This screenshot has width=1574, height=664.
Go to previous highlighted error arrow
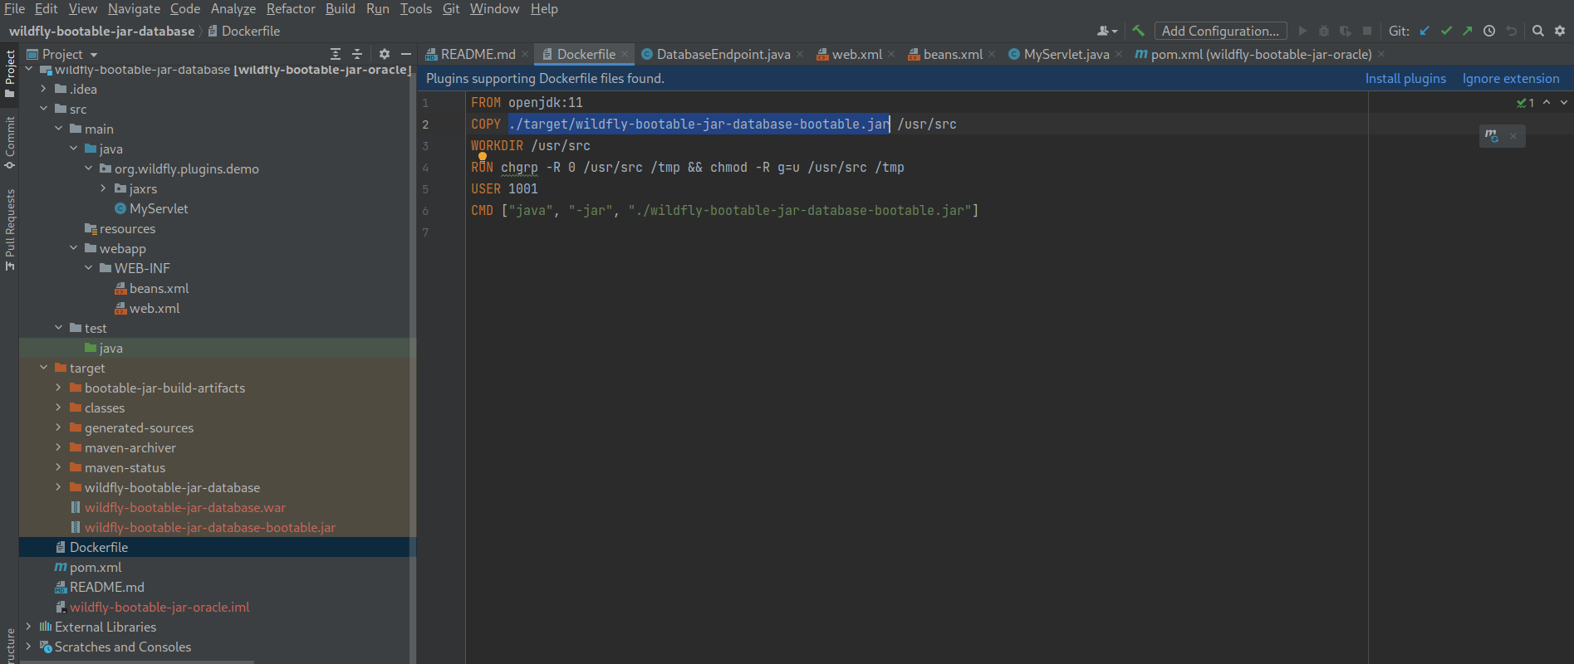coord(1547,102)
